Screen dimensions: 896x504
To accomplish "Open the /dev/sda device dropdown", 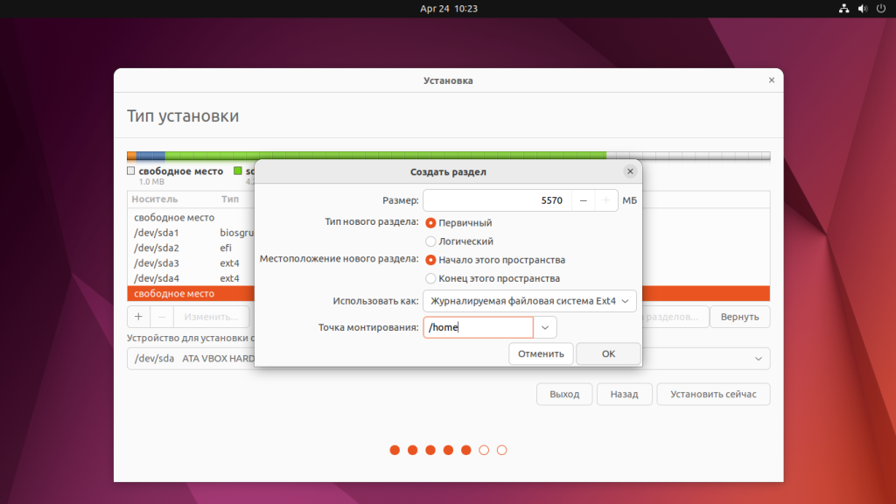I will [x=757, y=359].
